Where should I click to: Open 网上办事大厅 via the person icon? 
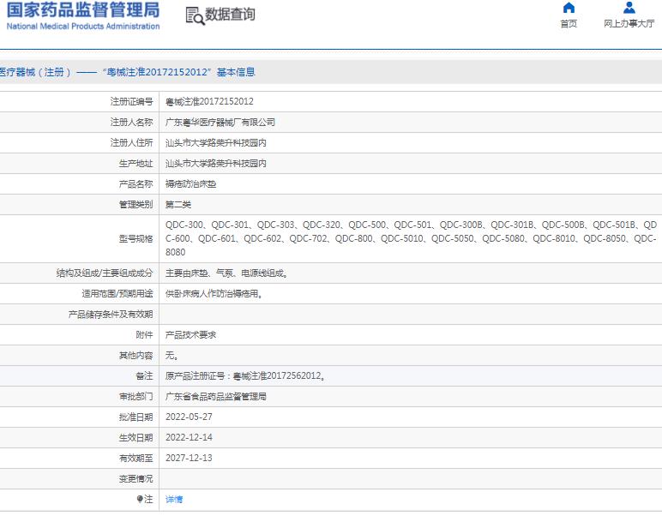(629, 9)
